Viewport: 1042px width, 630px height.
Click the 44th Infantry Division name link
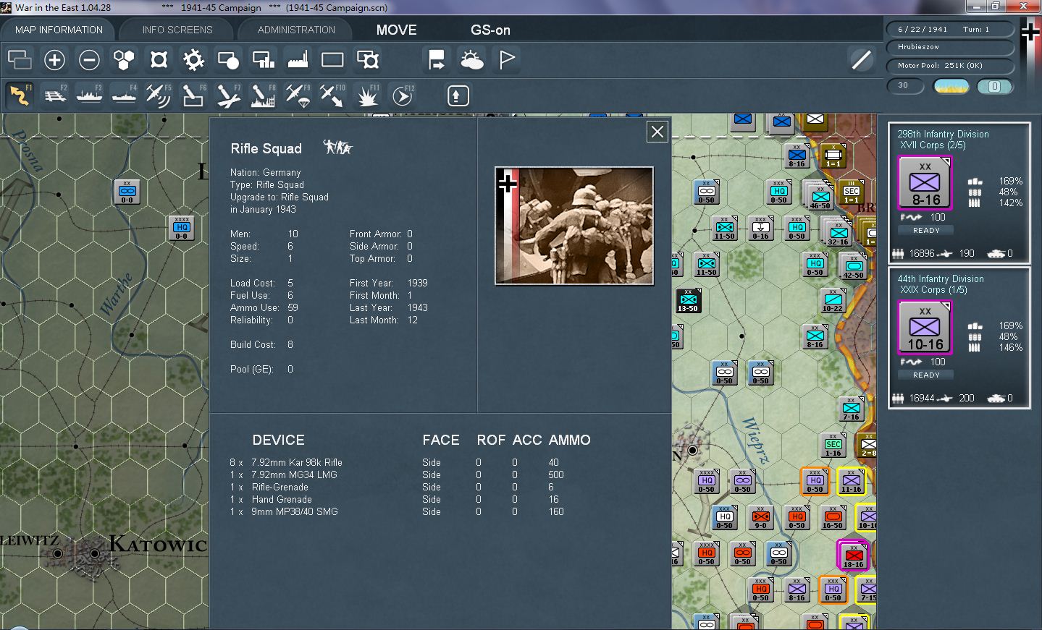(x=940, y=278)
